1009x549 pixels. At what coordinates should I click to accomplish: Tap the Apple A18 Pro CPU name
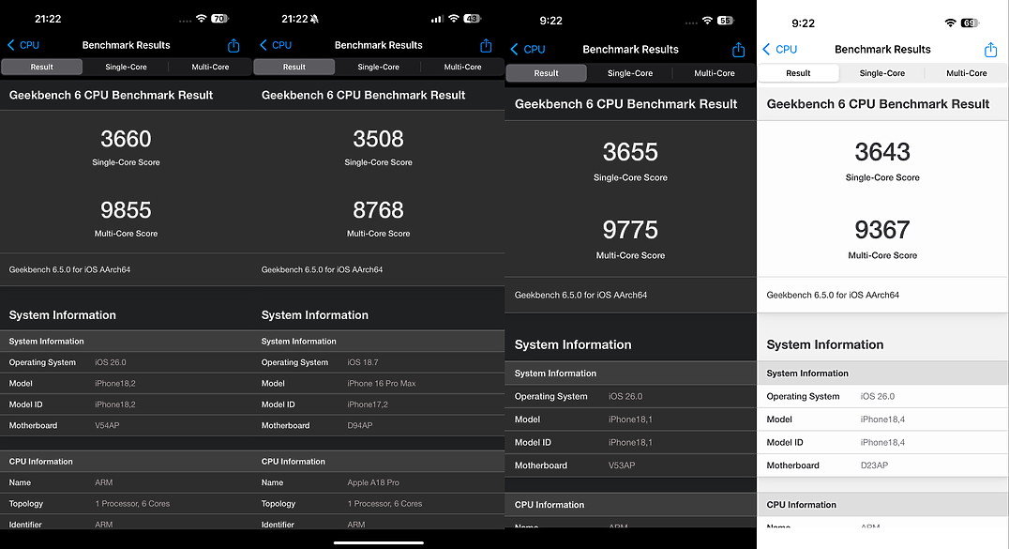point(373,482)
